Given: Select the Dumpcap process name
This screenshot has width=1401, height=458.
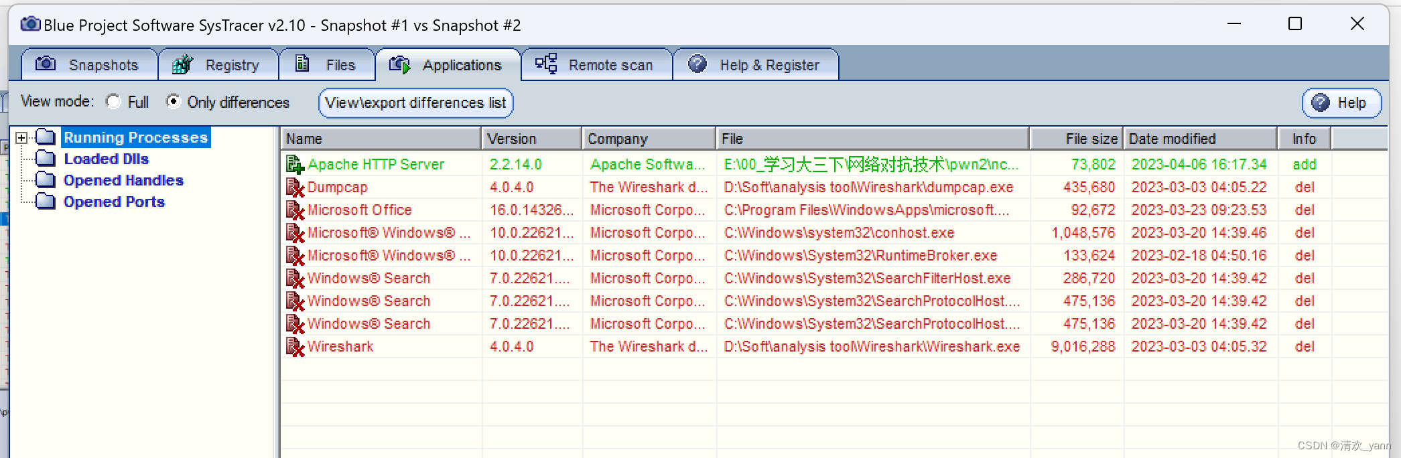Looking at the screenshot, I should tap(338, 187).
